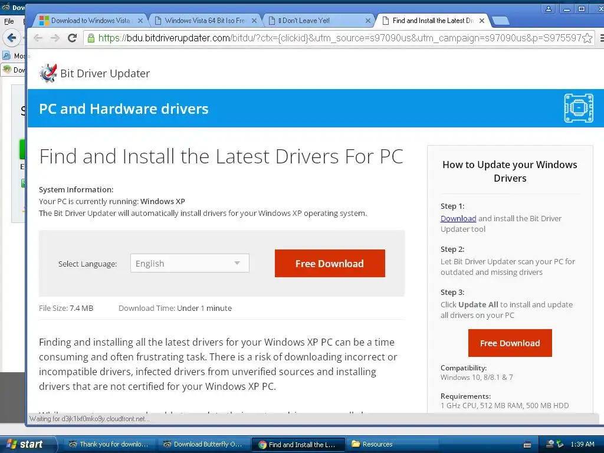
Task: Bookmark this page with the star icon
Action: click(x=587, y=38)
